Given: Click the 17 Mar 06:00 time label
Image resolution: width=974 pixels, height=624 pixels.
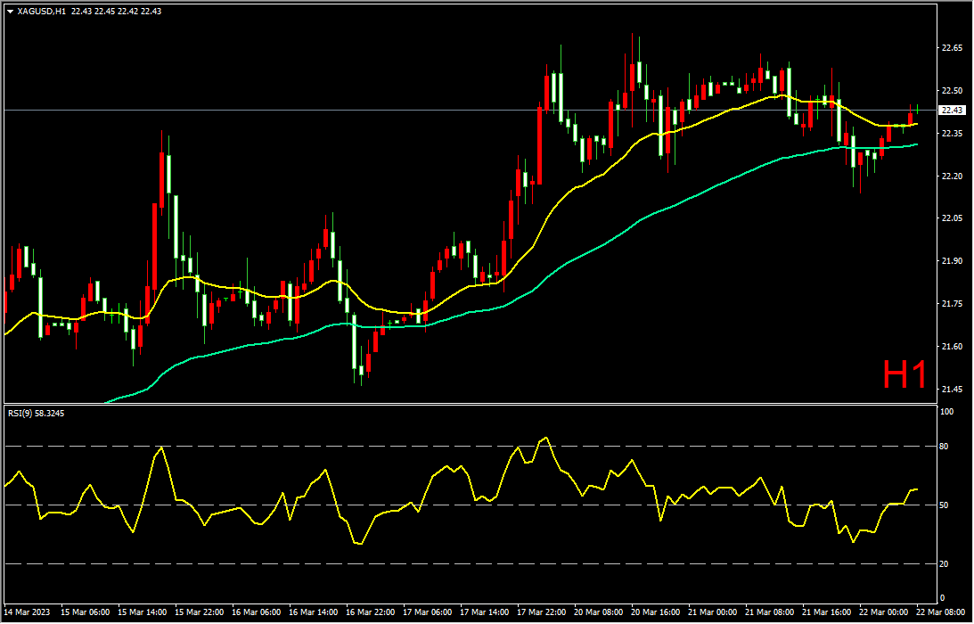Looking at the screenshot, I should click(428, 612).
